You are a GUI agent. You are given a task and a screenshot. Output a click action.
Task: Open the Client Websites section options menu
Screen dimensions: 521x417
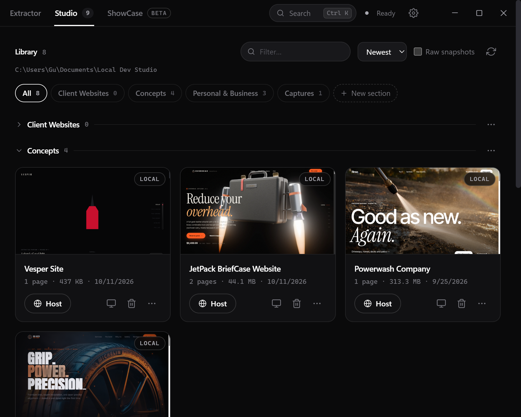click(x=491, y=125)
